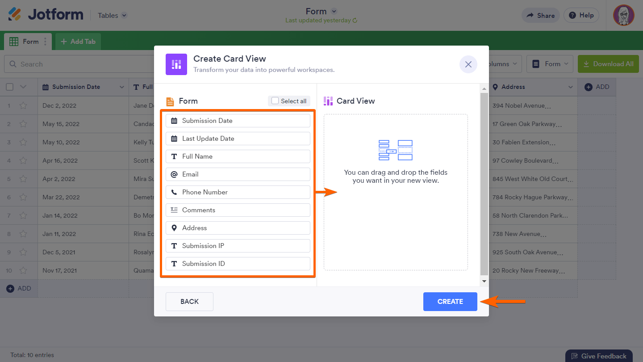Click the three-dot menu on Form tab
643x362 pixels.
45,42
